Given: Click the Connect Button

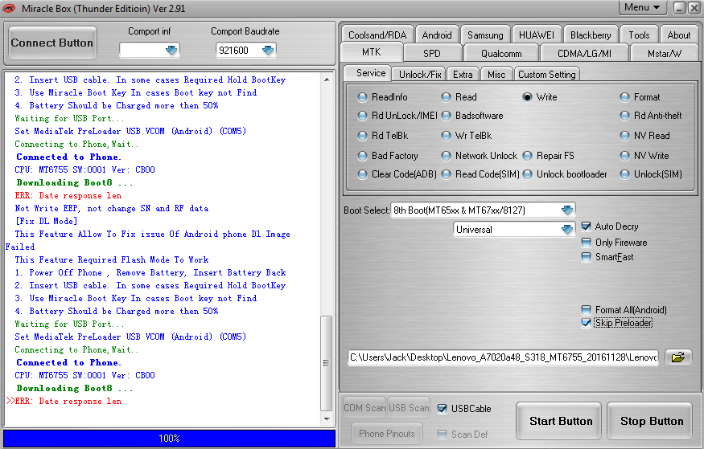Looking at the screenshot, I should point(52,43).
